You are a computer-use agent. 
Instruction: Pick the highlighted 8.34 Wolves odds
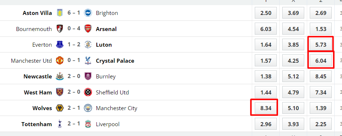266,108
